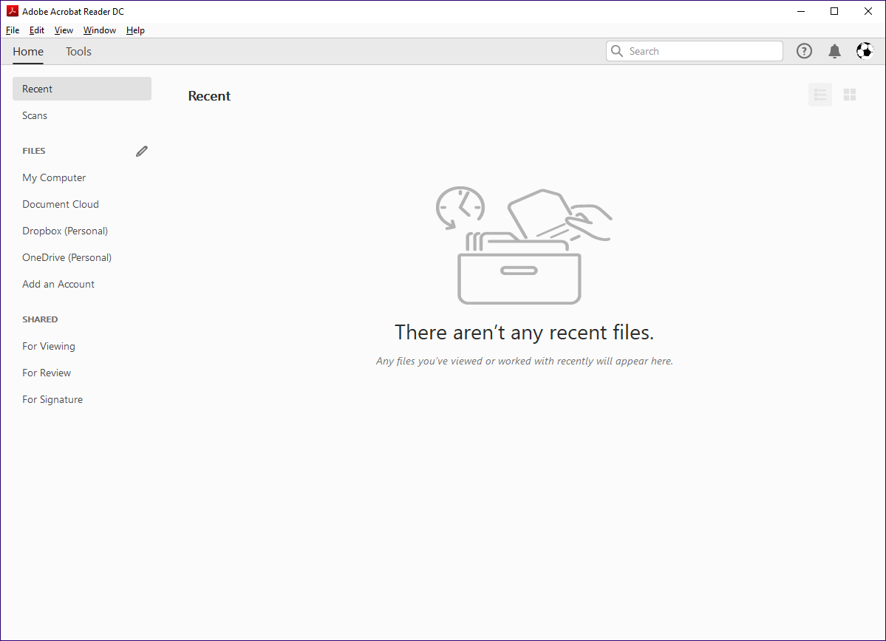Open the File menu
The height and width of the screenshot is (641, 886).
tap(12, 30)
